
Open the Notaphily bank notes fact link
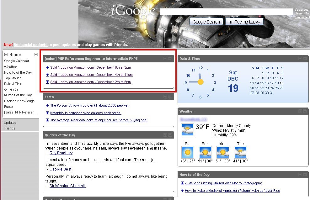(86, 113)
